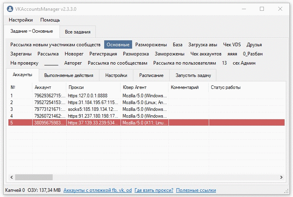Select the Рассылка task in second row
The width and height of the screenshot is (293, 197).
[48, 54]
